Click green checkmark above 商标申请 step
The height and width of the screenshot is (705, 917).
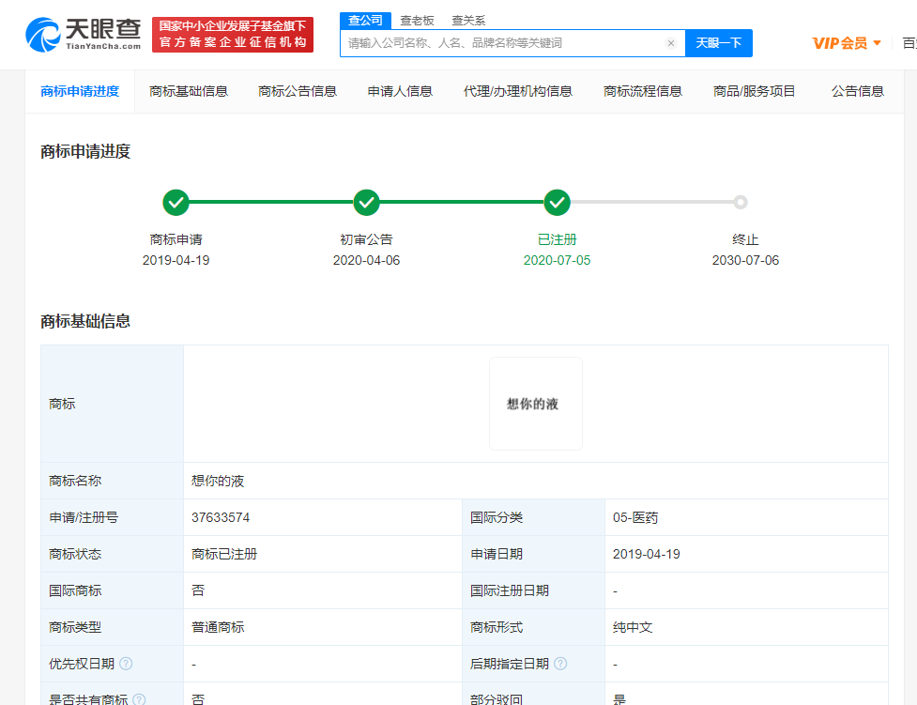tap(176, 202)
